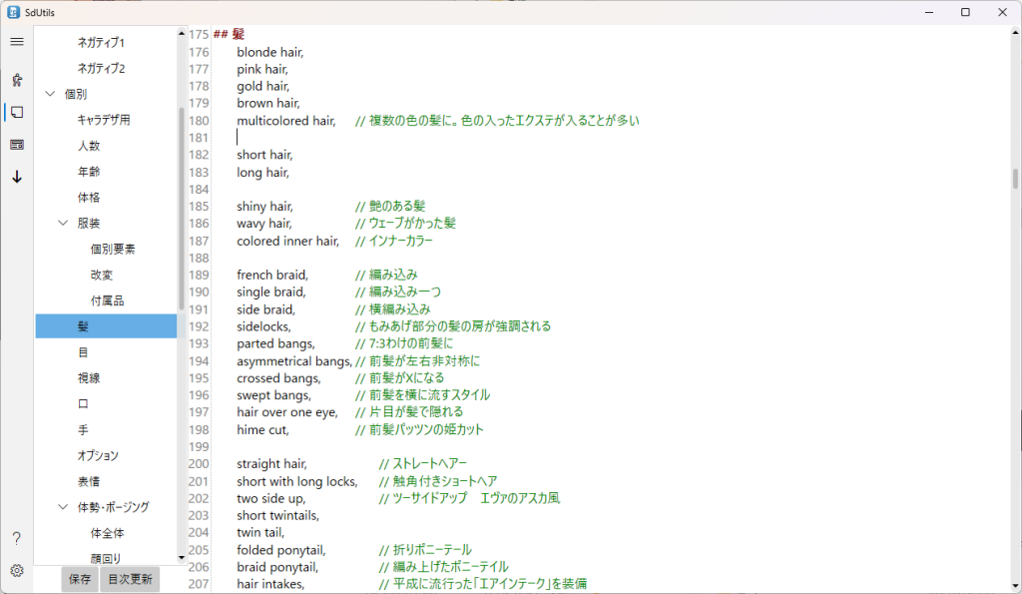Click 'colored inner hair,' on line 187

pyautogui.click(x=288, y=241)
